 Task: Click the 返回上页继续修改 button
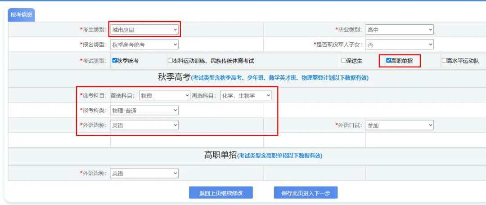click(x=221, y=192)
